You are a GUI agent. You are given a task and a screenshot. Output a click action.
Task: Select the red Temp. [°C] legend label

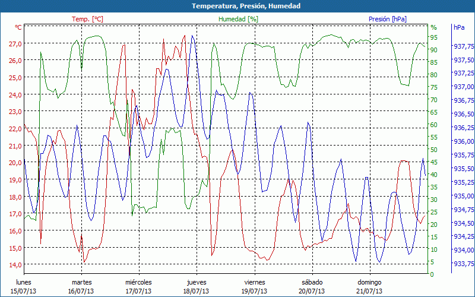tap(87, 19)
